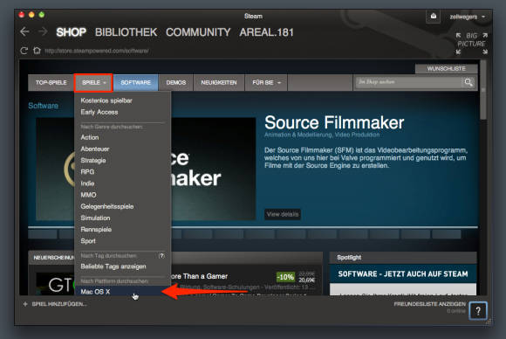The height and width of the screenshot is (339, 506).
Task: Click the search magnifier icon
Action: tap(468, 82)
